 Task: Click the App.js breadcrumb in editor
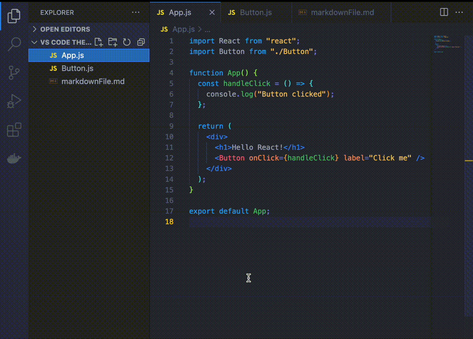coord(183,29)
